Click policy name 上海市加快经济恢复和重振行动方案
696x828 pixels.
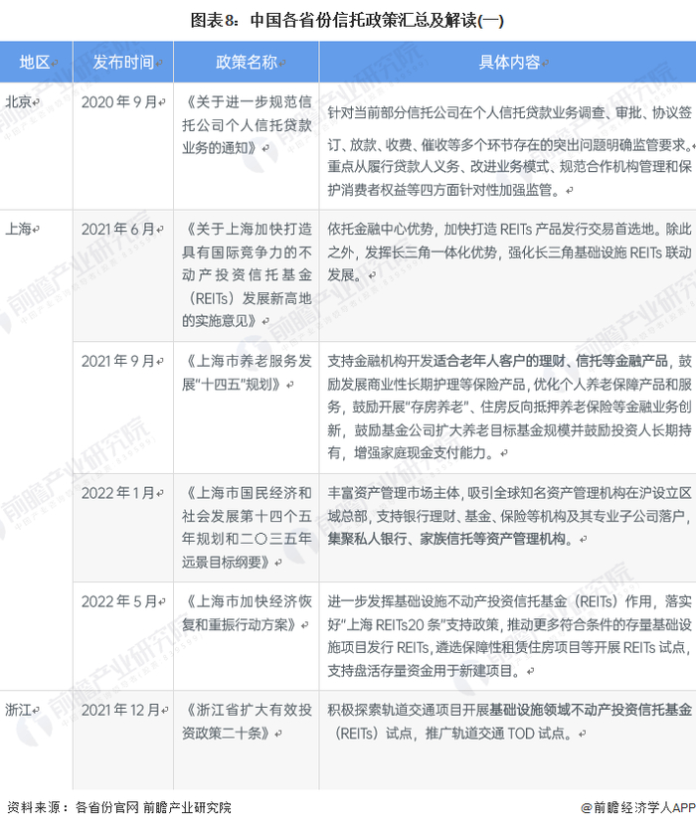point(247,613)
